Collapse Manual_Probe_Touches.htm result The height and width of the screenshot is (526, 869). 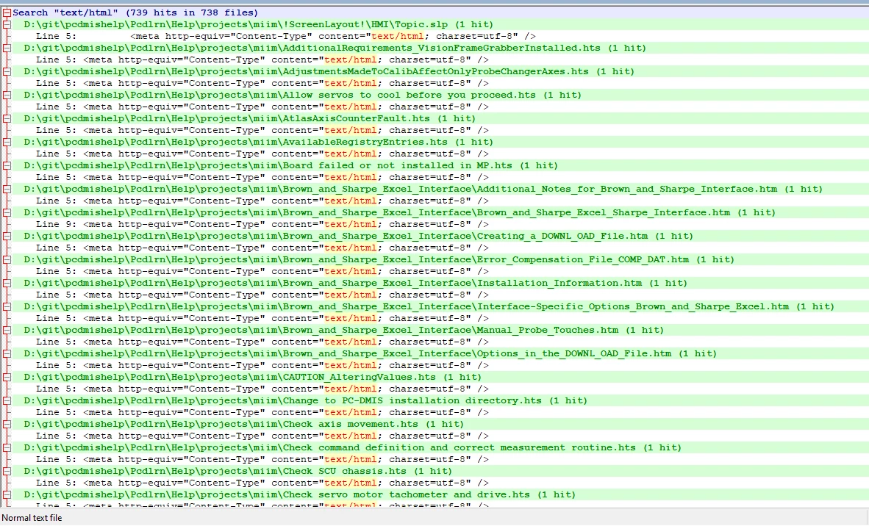[x=7, y=330]
